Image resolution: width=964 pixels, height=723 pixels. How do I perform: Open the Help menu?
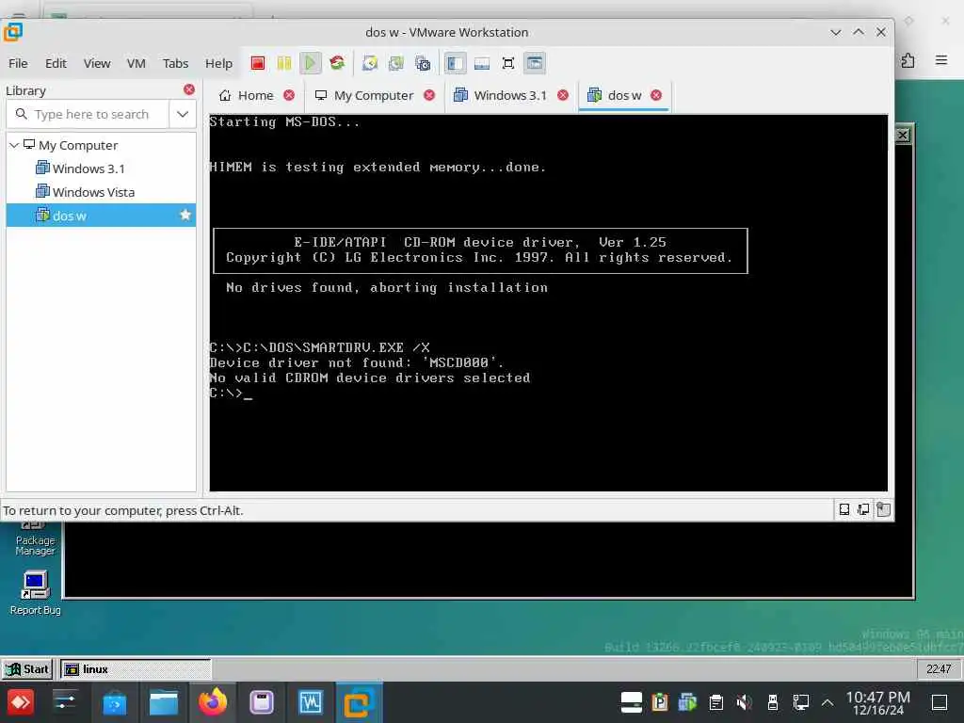pyautogui.click(x=218, y=63)
